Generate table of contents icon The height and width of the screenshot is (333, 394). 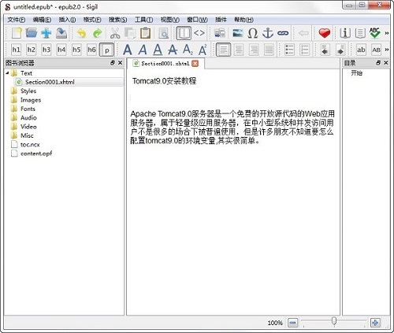tap(360, 33)
